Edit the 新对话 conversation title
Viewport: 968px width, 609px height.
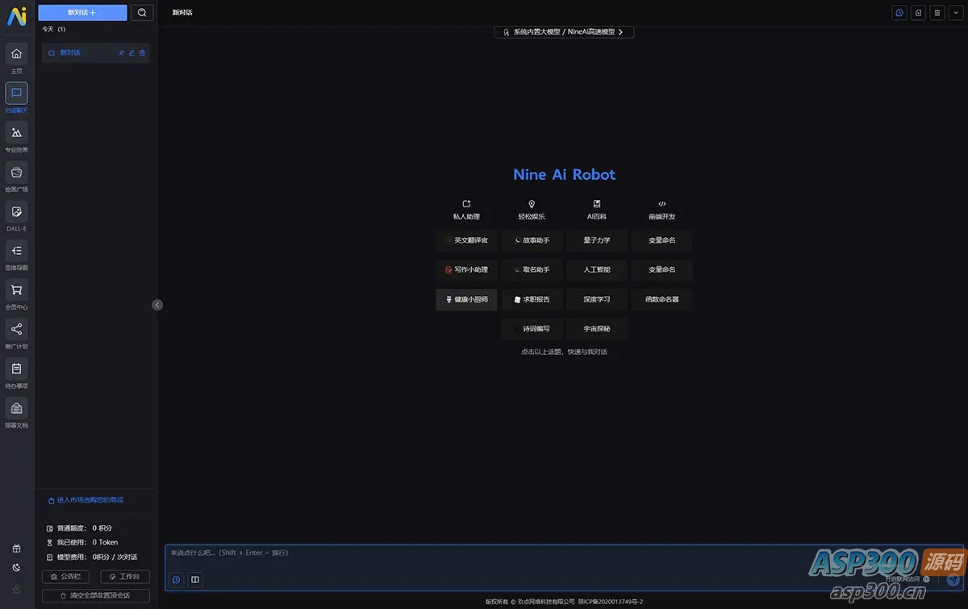[x=132, y=53]
